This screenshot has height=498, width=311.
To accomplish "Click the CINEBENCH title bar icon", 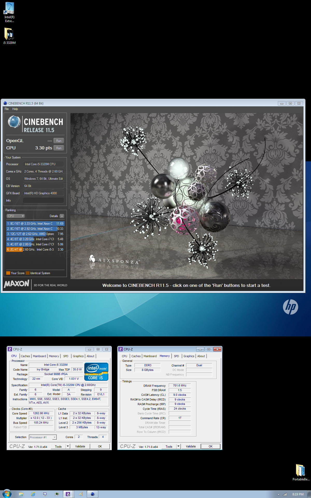I will [x=5, y=103].
